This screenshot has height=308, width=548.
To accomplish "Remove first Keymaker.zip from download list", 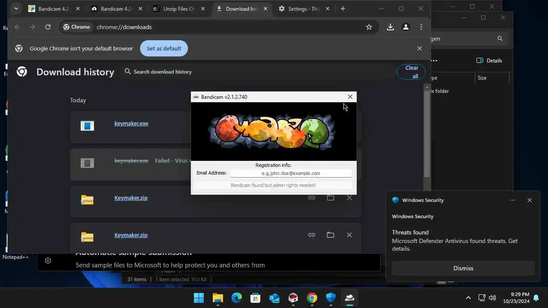I will point(349,198).
